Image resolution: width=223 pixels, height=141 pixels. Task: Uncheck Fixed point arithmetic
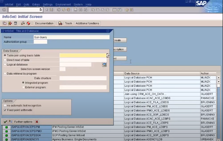[5, 110]
